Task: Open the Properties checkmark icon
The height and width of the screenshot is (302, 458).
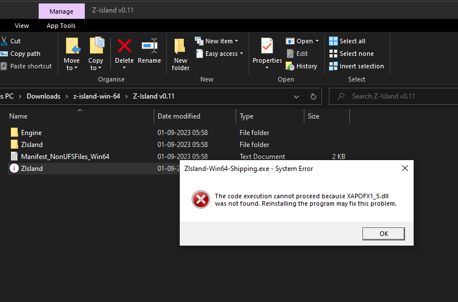Action: coord(267,46)
